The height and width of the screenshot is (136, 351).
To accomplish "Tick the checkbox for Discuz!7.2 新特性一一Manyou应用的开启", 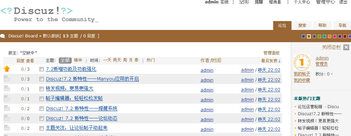I will pos(41,79).
